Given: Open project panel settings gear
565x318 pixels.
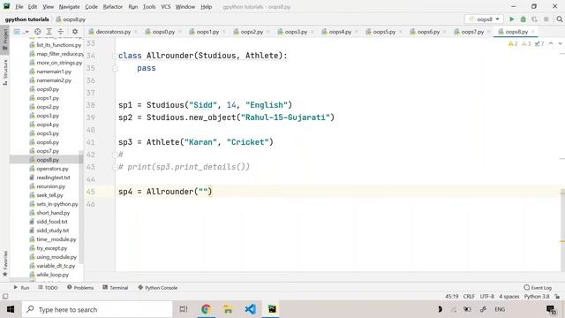Looking at the screenshot, I should pyautogui.click(x=75, y=32).
